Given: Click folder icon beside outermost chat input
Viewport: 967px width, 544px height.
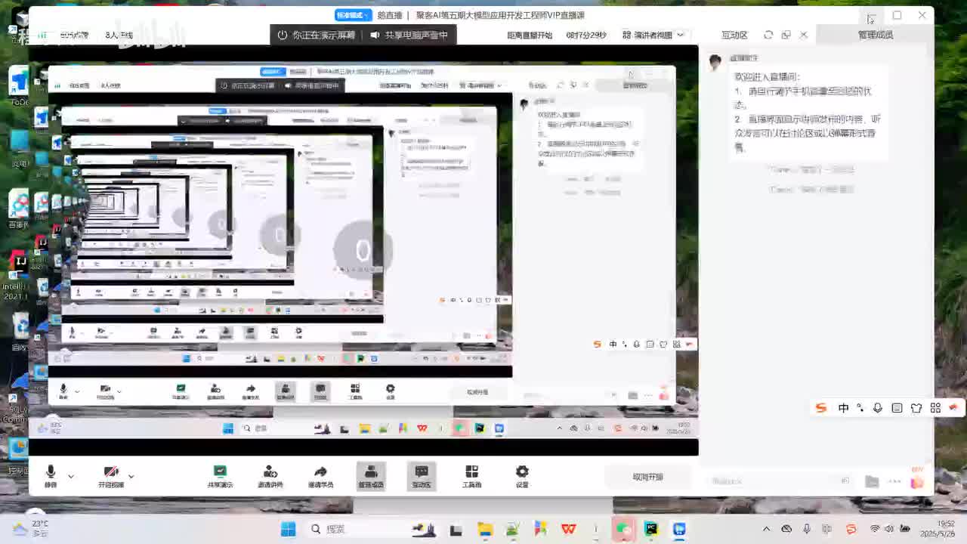Looking at the screenshot, I should pos(872,481).
